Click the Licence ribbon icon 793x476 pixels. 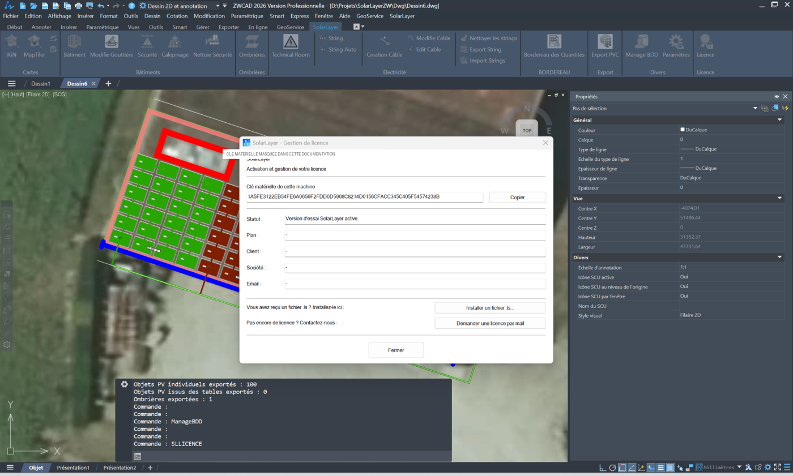(705, 46)
